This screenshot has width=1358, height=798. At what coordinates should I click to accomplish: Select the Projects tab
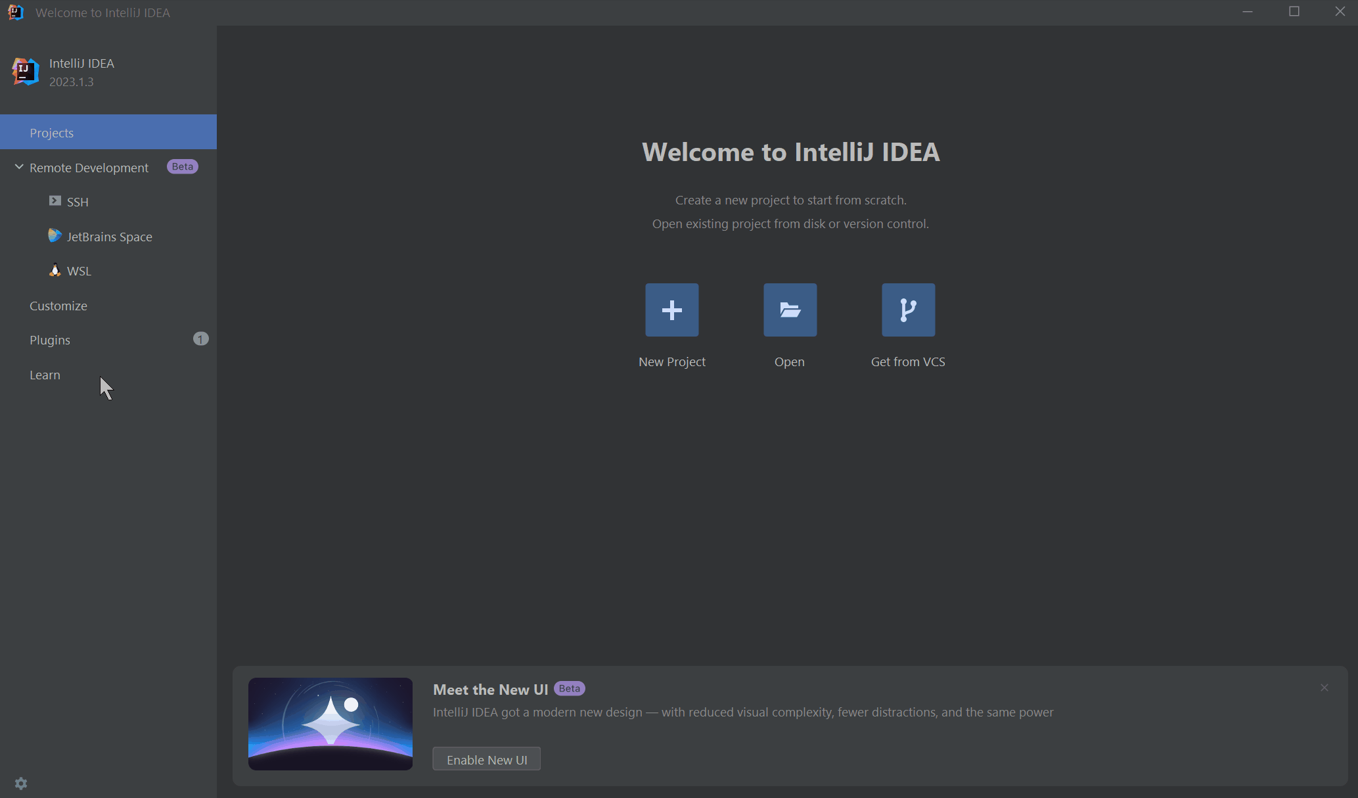coord(108,132)
